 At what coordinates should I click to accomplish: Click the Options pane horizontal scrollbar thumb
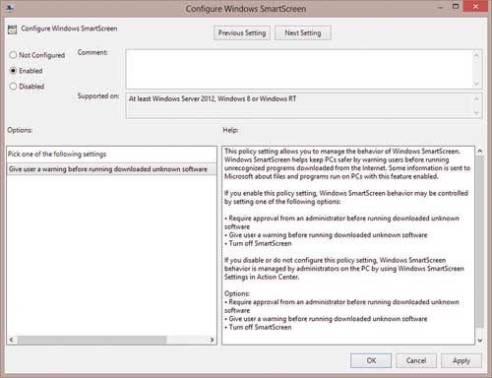coord(92,340)
